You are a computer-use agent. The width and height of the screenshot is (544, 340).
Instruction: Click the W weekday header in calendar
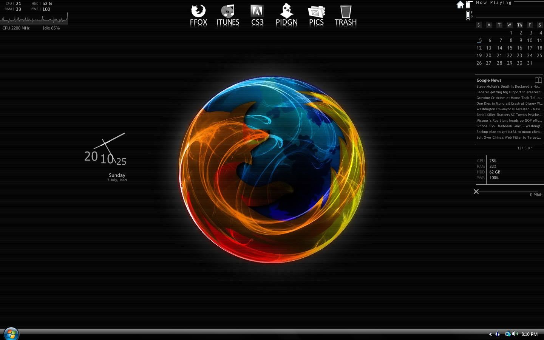(509, 25)
